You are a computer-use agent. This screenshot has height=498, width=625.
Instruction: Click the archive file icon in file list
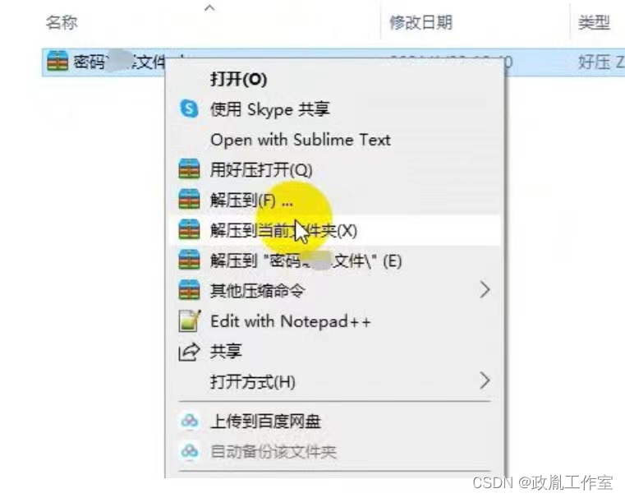tap(57, 61)
